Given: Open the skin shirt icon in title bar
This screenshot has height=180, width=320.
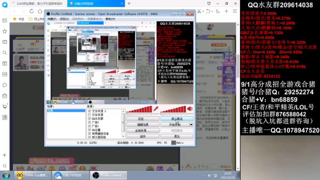Looking at the screenshot, I should pyautogui.click(x=209, y=4).
